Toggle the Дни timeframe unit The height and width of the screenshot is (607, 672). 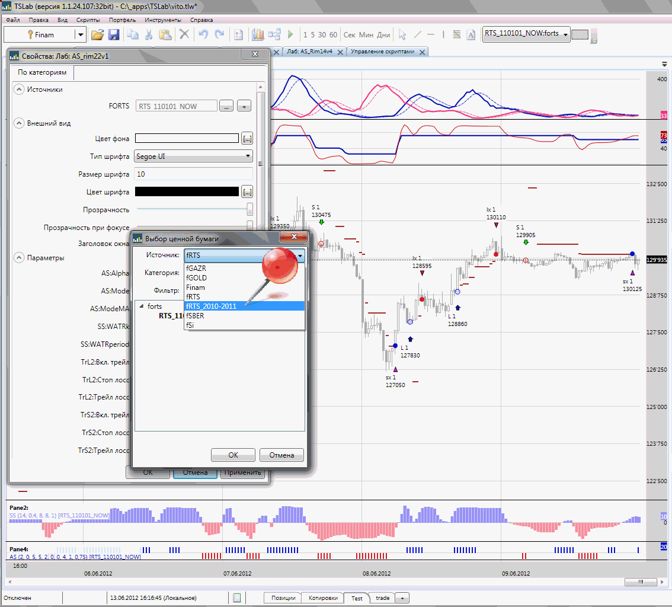coord(383,35)
